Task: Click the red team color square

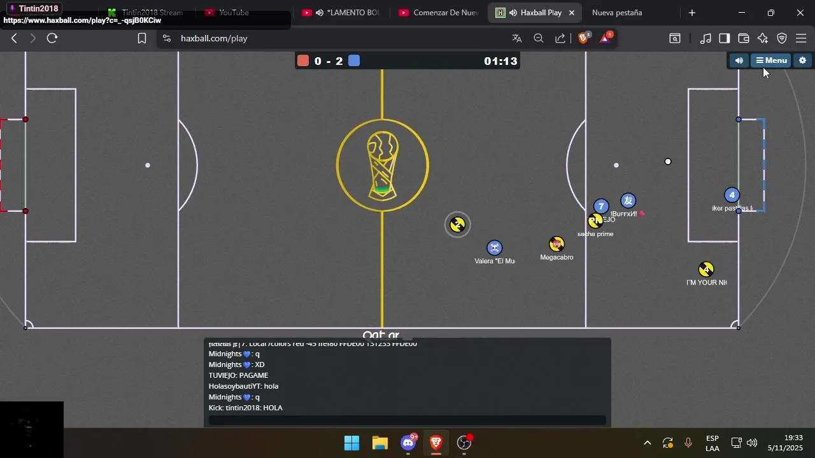Action: tap(303, 60)
